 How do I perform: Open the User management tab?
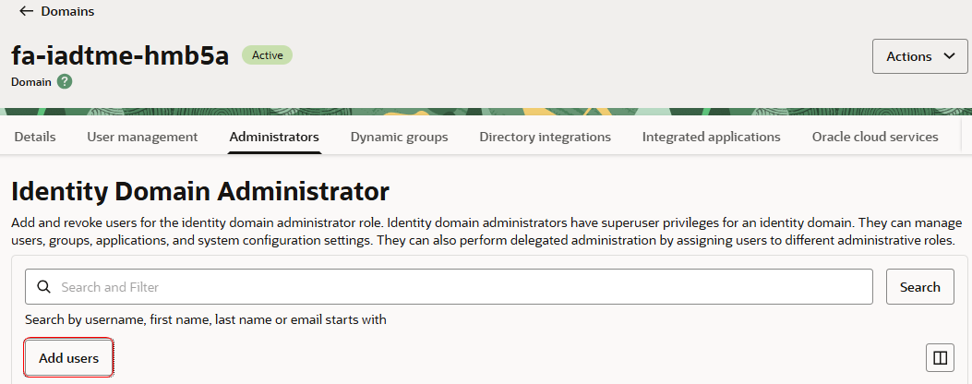[142, 137]
